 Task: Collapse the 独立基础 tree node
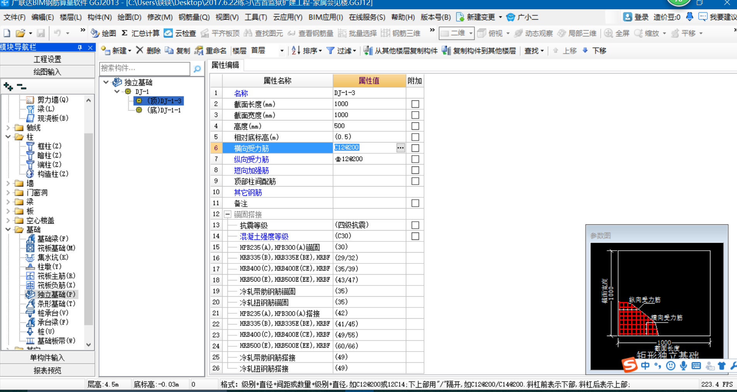click(106, 82)
